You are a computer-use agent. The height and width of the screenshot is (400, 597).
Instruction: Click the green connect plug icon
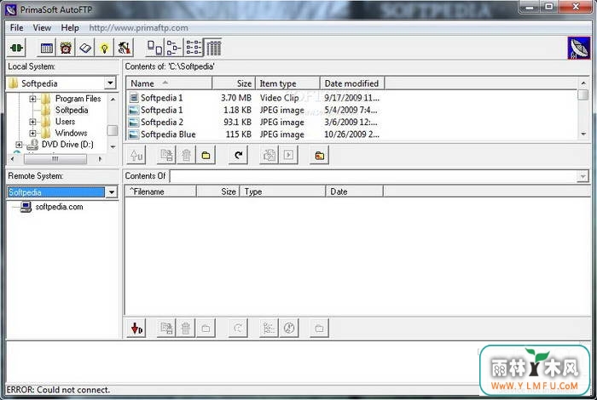pyautogui.click(x=16, y=48)
